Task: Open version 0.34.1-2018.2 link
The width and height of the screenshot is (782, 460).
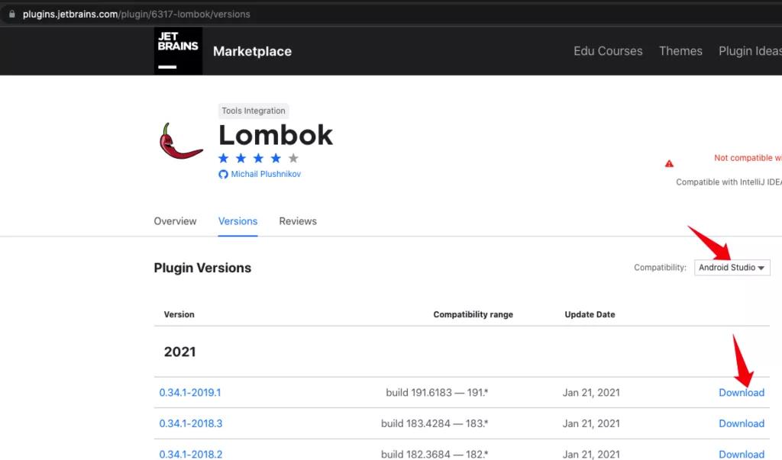Action: [x=190, y=454]
